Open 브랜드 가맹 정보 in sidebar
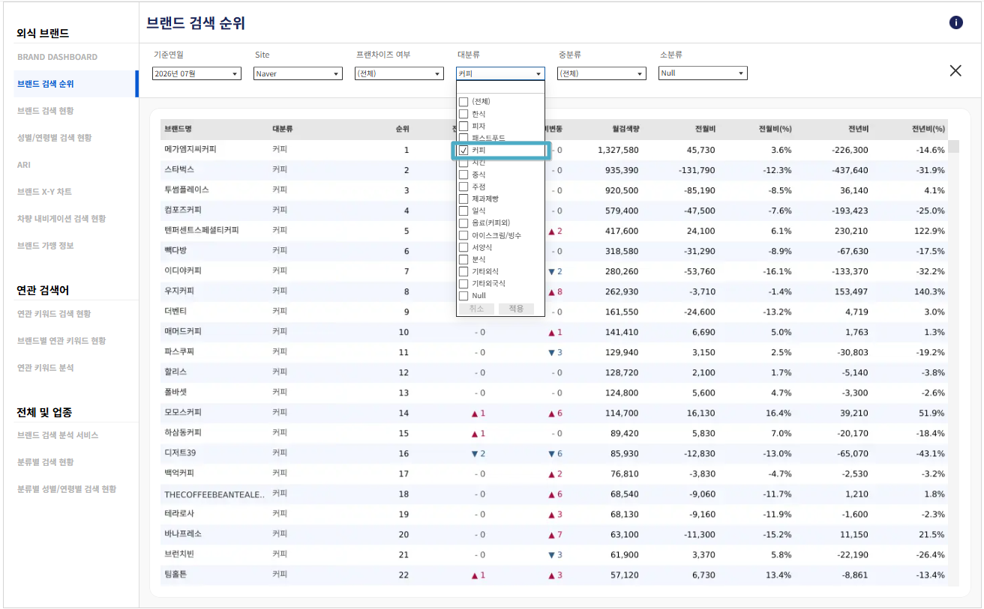984x609 pixels. [46, 246]
